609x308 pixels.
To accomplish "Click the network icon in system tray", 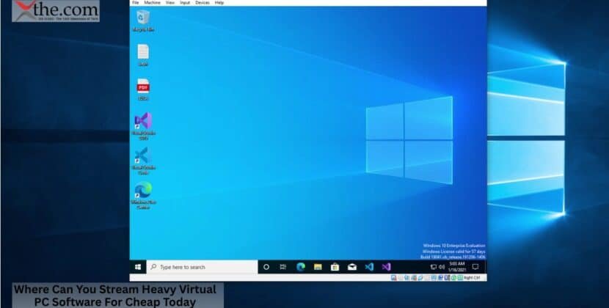I will [434, 267].
